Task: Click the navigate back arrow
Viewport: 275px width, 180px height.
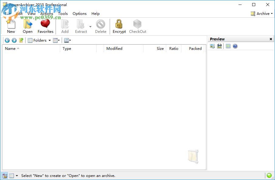Action: [7, 40]
